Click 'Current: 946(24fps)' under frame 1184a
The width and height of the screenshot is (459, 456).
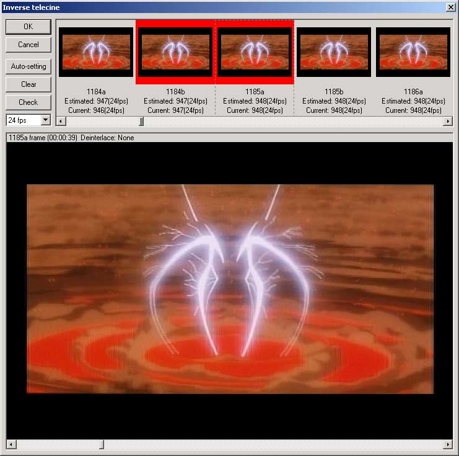96,110
